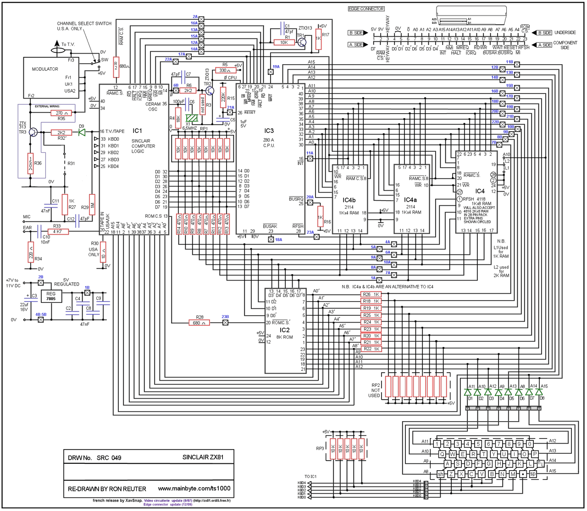Click the green diode D9 symbol
The image size is (587, 511).
coord(82,132)
